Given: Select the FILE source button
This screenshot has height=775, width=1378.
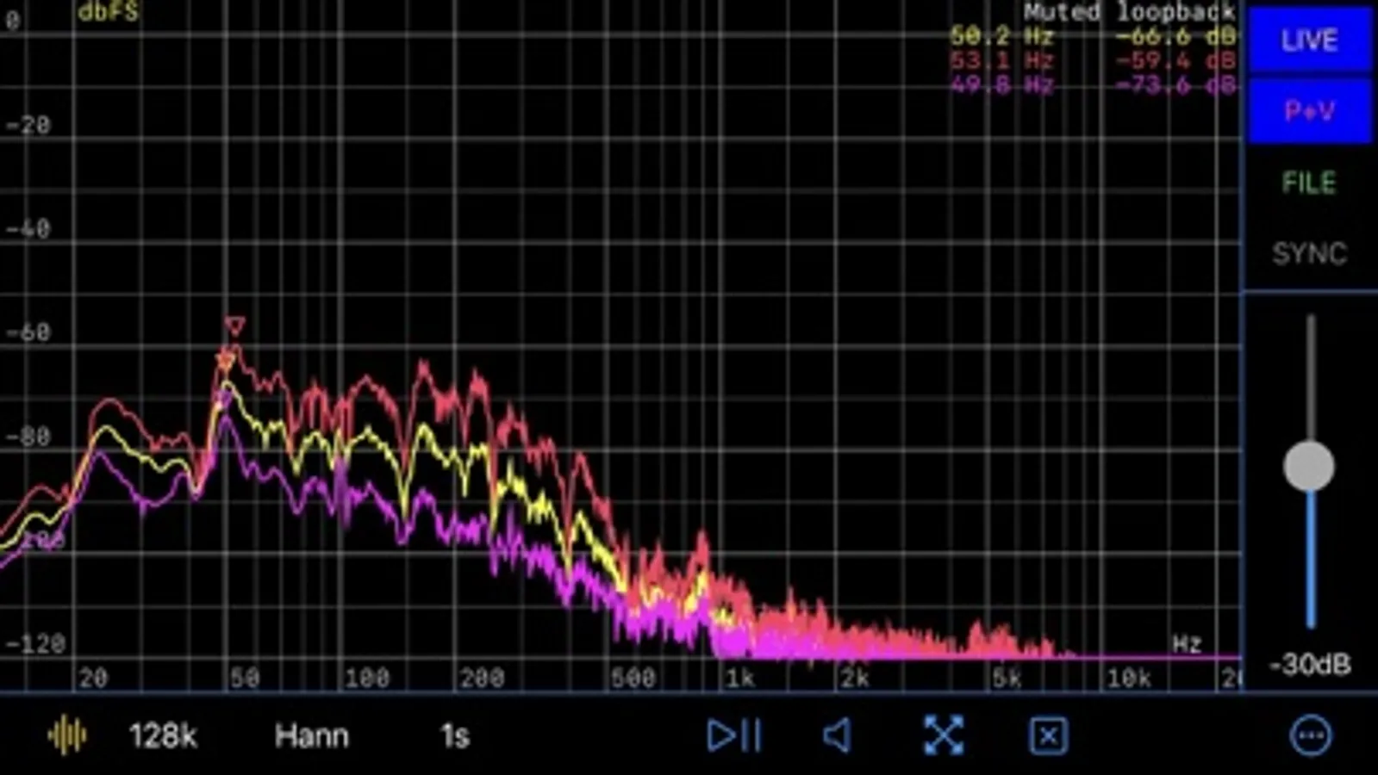Looking at the screenshot, I should [x=1309, y=183].
